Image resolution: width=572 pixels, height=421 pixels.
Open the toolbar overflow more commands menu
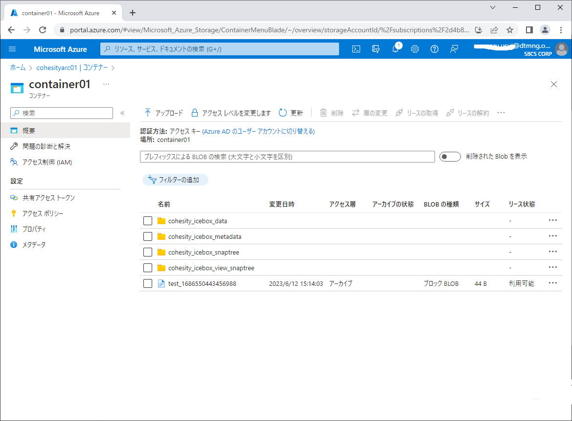coord(501,113)
